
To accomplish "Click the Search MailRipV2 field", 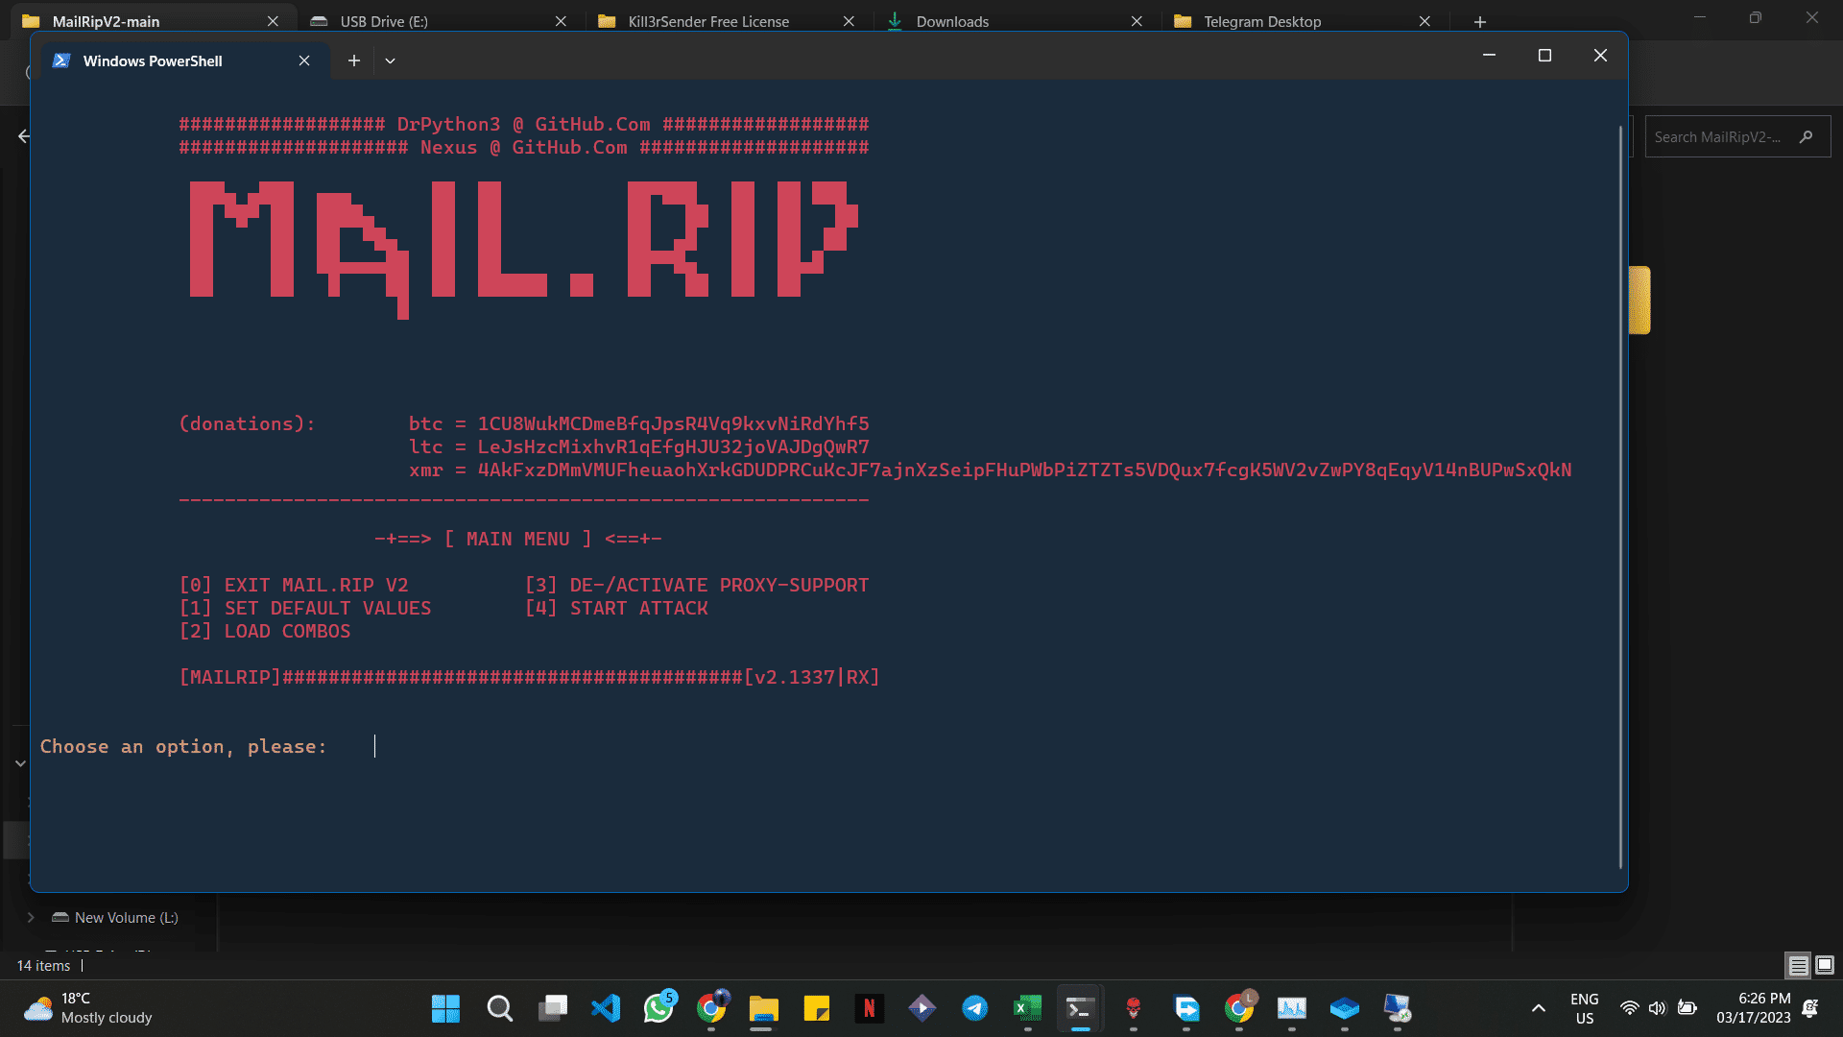I will 1718,137.
